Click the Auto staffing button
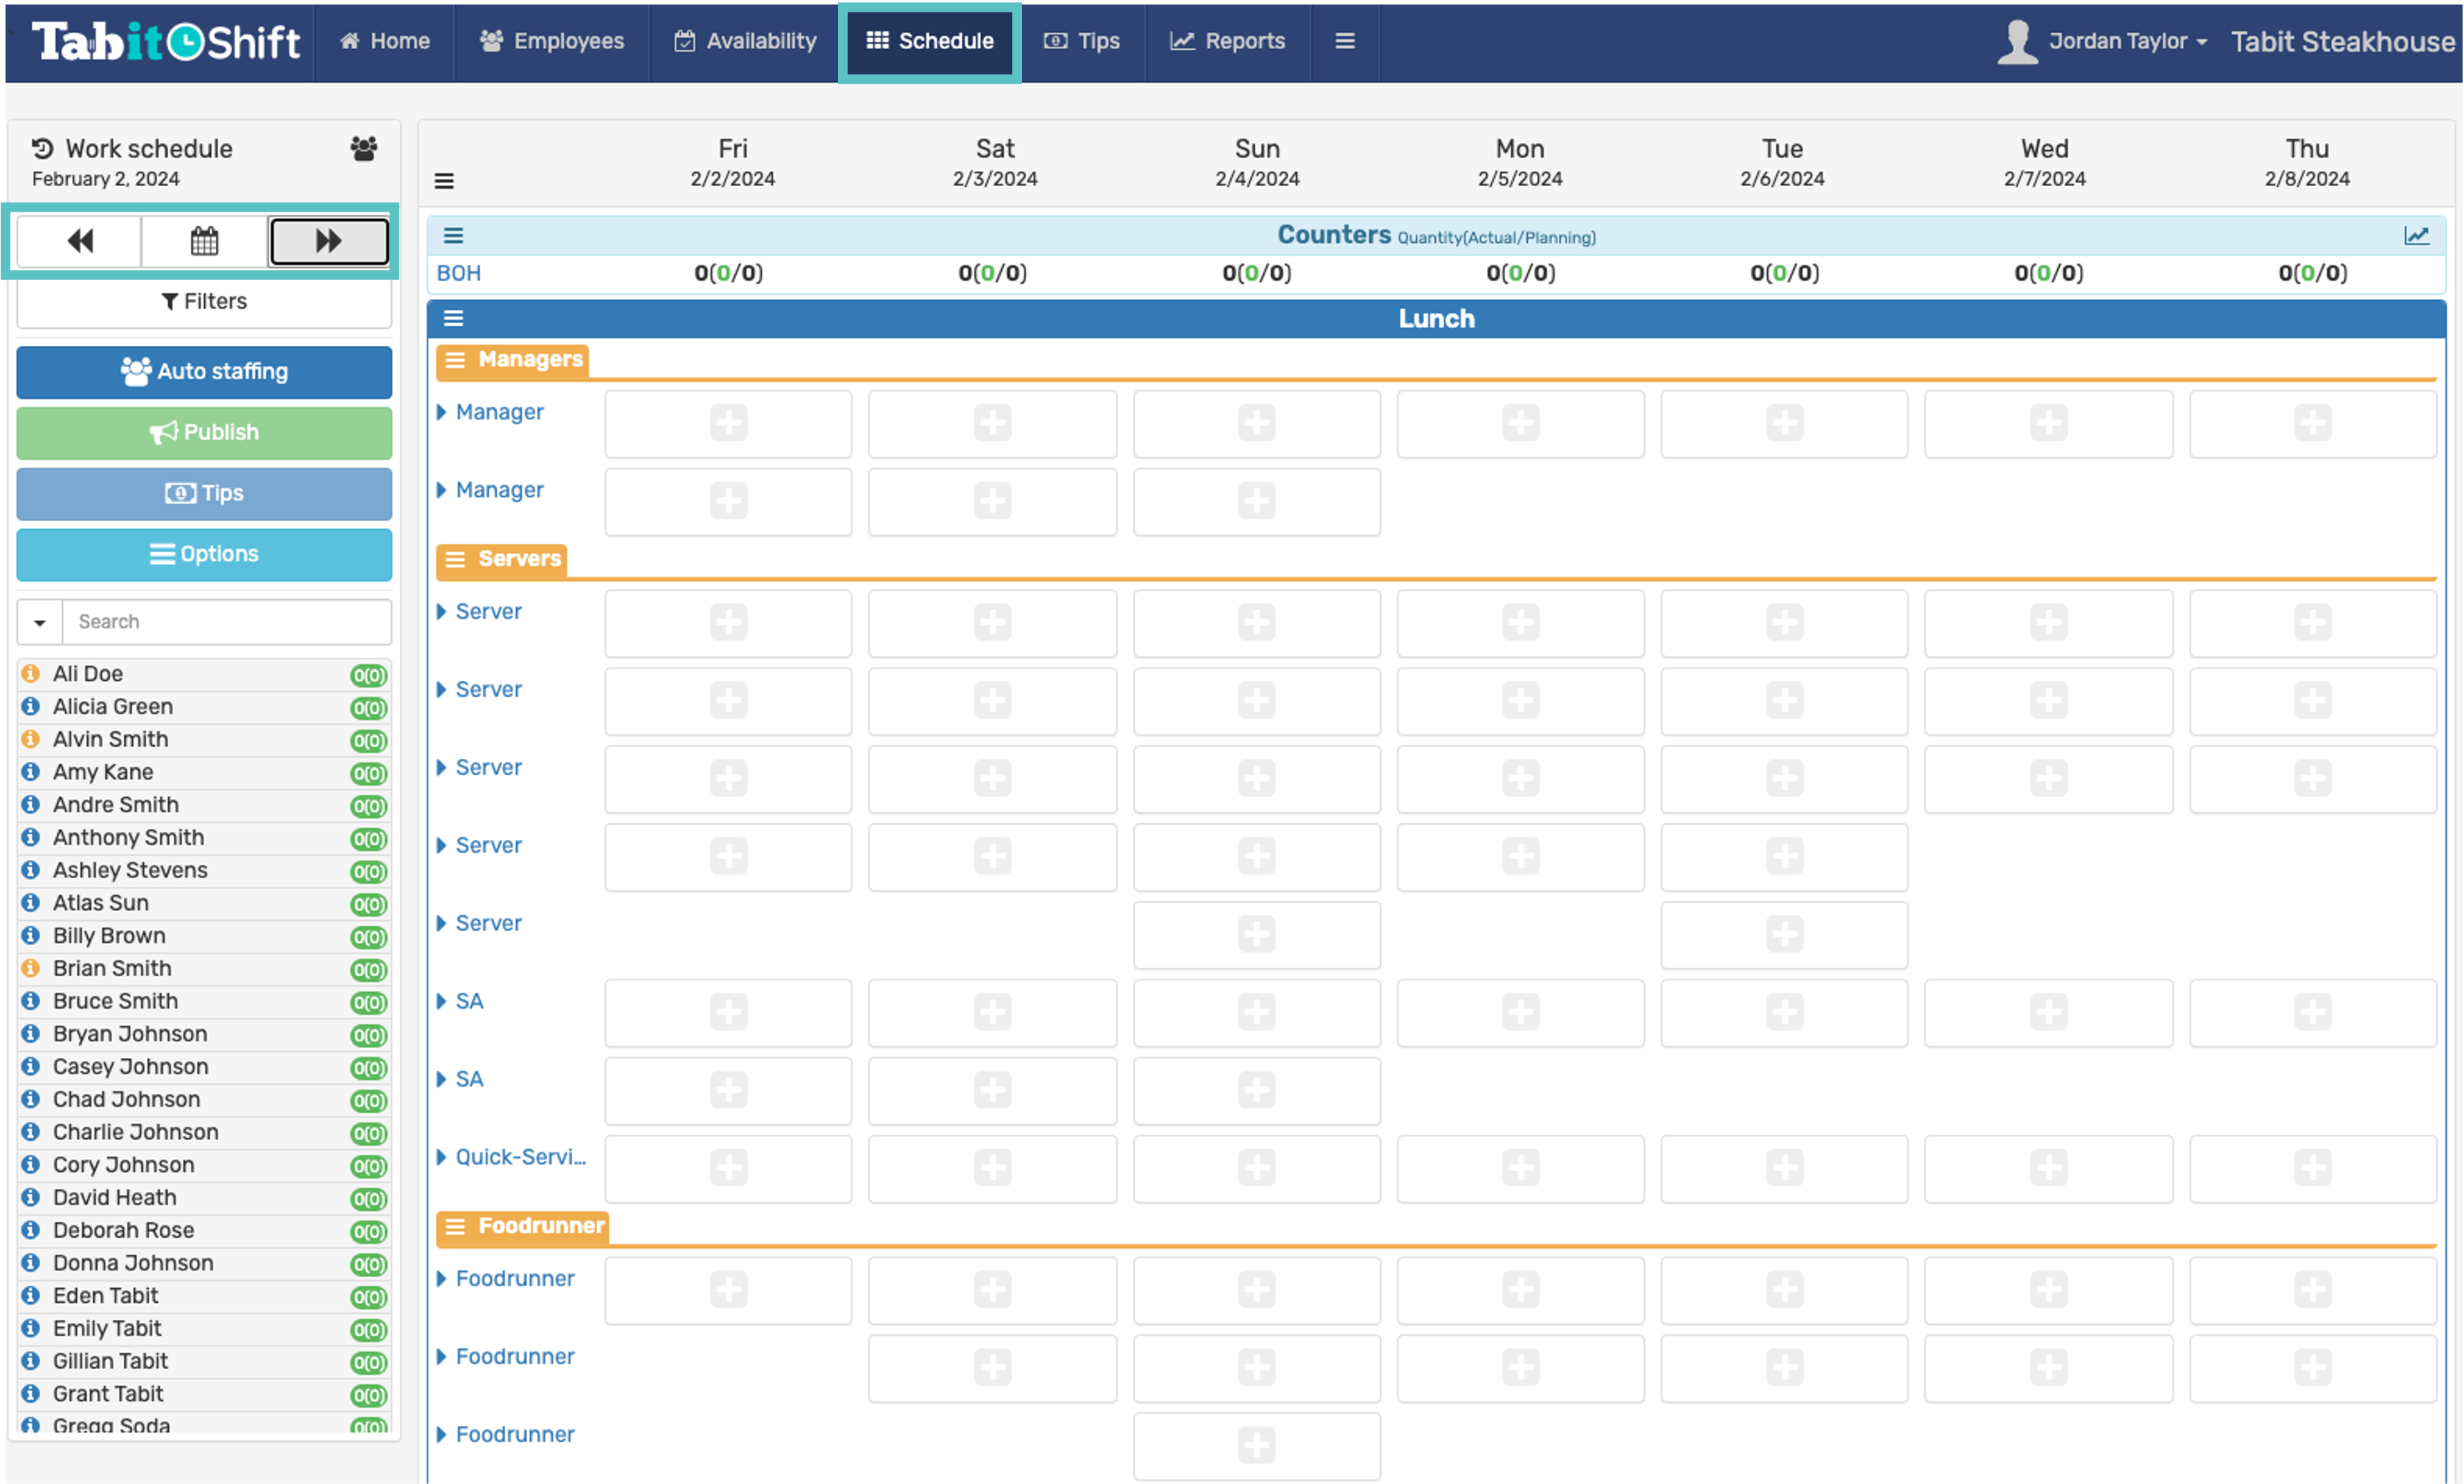Viewport: 2464px width, 1484px height. pos(204,372)
